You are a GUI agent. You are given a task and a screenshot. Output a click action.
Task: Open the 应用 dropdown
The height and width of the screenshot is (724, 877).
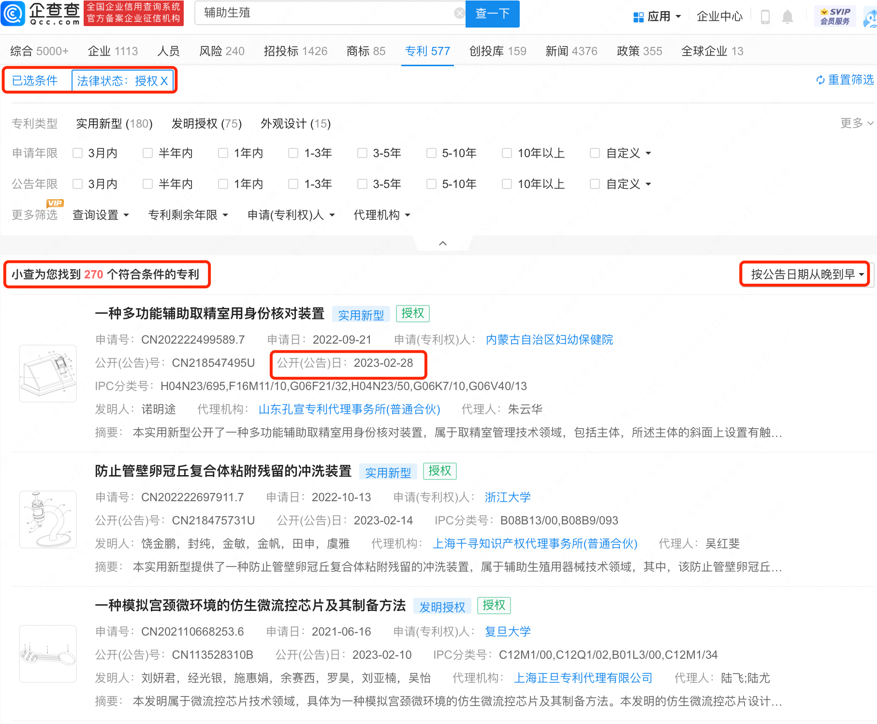(x=664, y=17)
